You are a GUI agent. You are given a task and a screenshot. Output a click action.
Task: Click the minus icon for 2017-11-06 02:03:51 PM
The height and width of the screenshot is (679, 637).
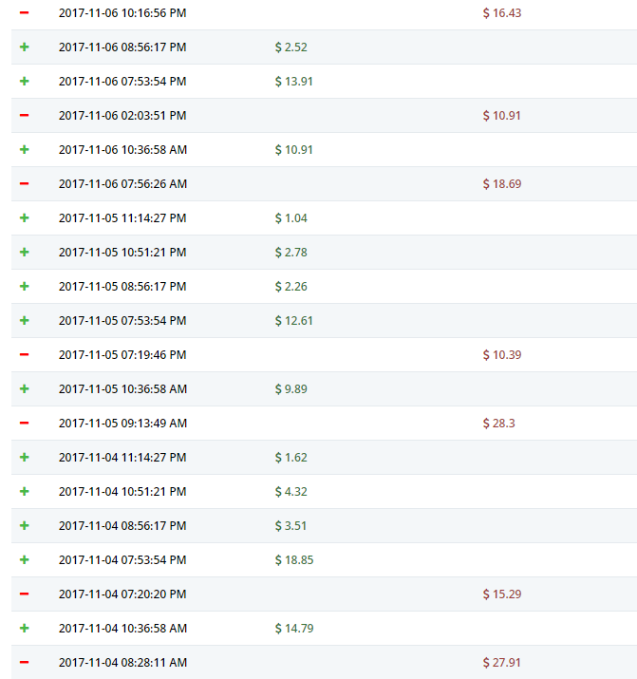pos(25,116)
